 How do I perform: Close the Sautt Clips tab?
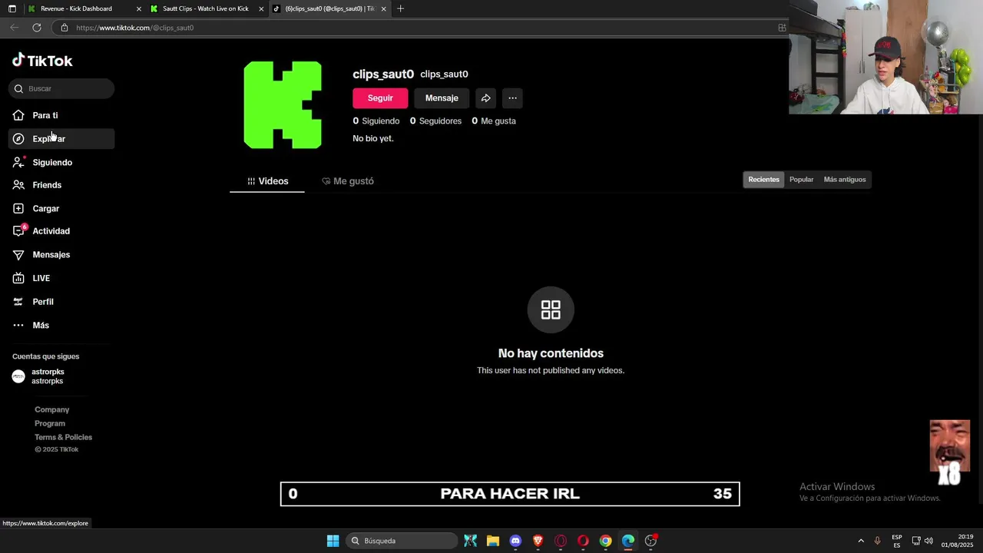click(261, 9)
